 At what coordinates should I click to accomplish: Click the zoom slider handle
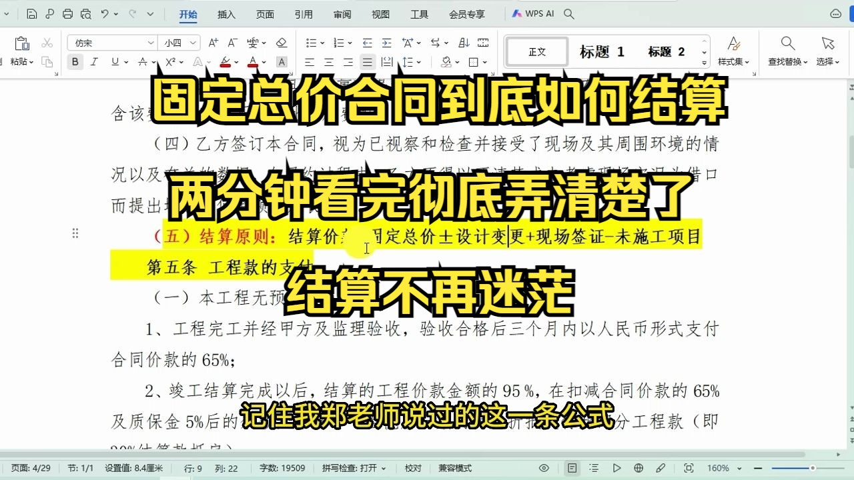tap(813, 468)
